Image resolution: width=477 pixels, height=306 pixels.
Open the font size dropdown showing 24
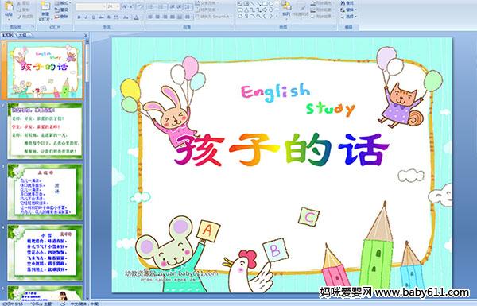pyautogui.click(x=113, y=6)
